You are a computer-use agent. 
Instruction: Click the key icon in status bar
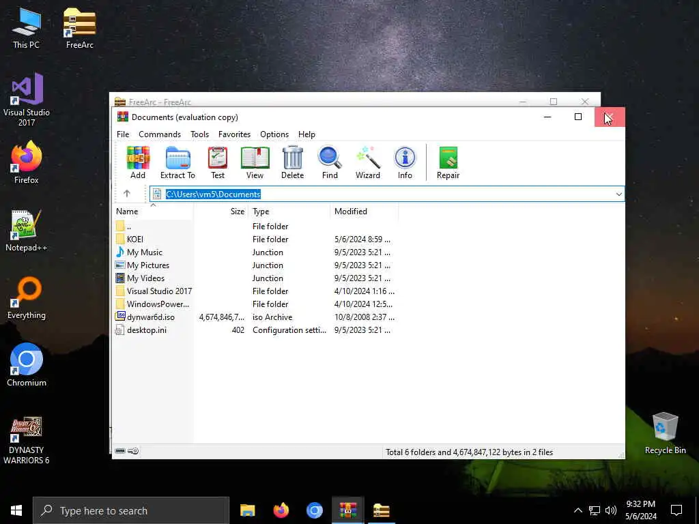pyautogui.click(x=133, y=451)
